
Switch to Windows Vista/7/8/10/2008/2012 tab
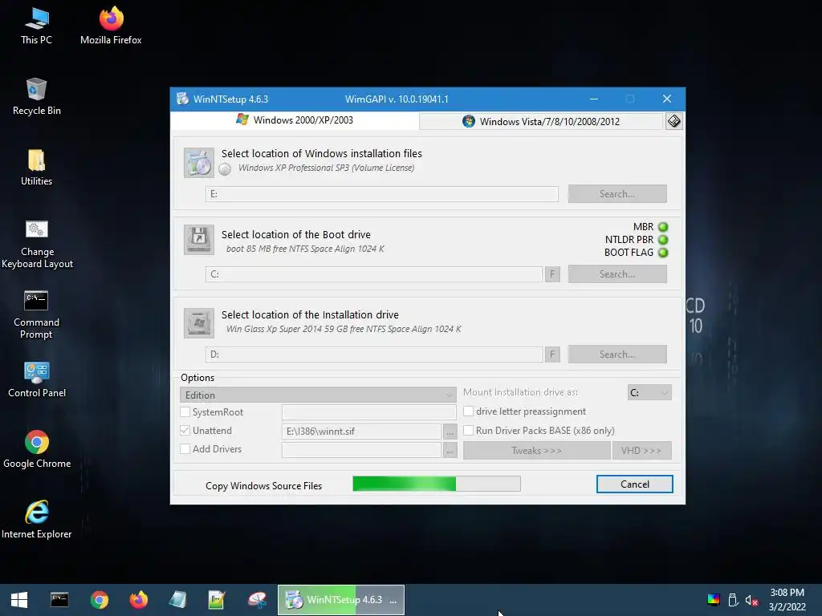pyautogui.click(x=541, y=122)
